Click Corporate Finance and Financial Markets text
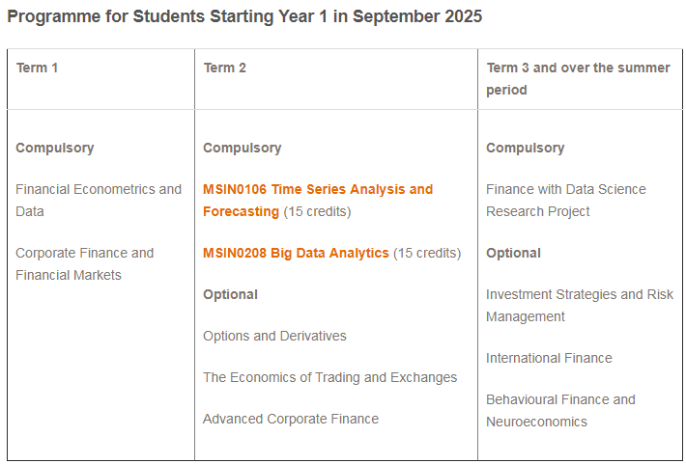The height and width of the screenshot is (464, 686). pos(84,264)
